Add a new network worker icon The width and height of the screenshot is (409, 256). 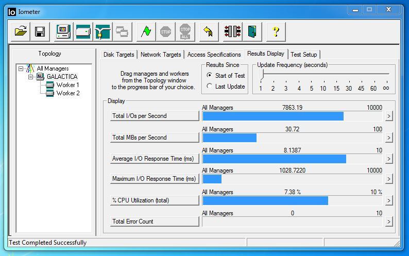tap(103, 31)
